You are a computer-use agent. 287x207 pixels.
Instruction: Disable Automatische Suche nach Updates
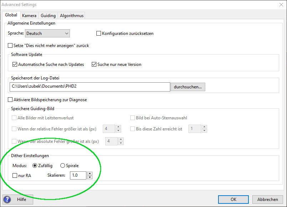point(15,64)
